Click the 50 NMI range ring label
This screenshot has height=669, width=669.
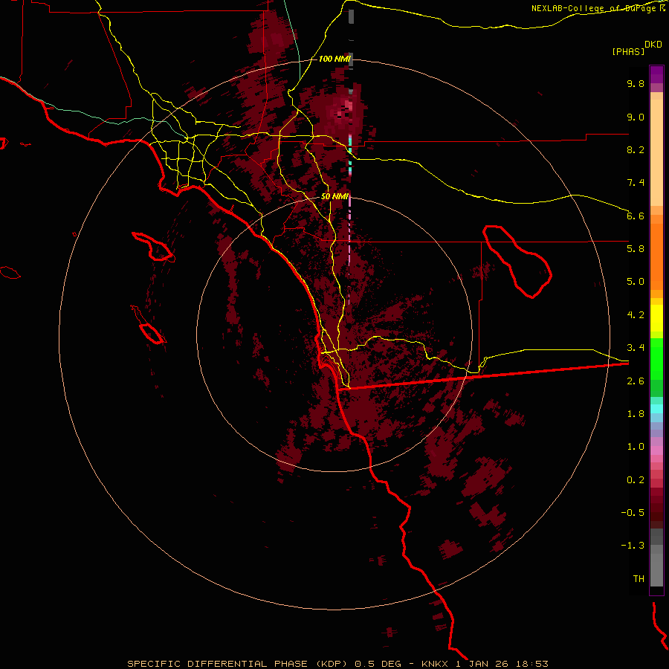335,197
